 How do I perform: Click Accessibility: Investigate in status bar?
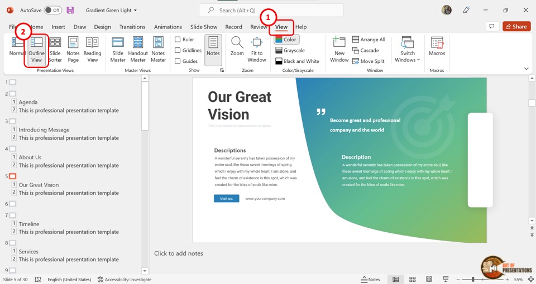125,280
